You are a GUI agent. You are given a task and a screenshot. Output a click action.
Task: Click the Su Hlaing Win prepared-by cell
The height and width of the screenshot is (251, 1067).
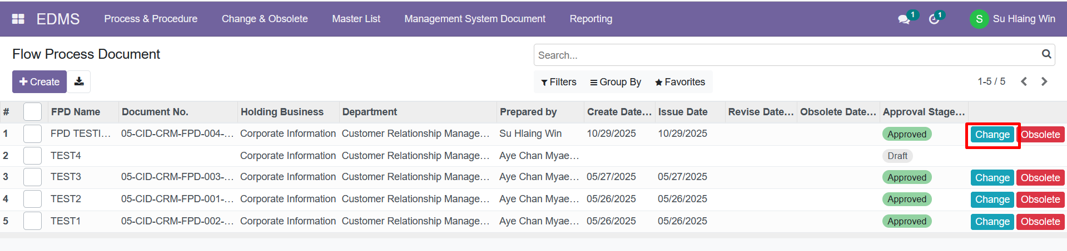point(530,134)
